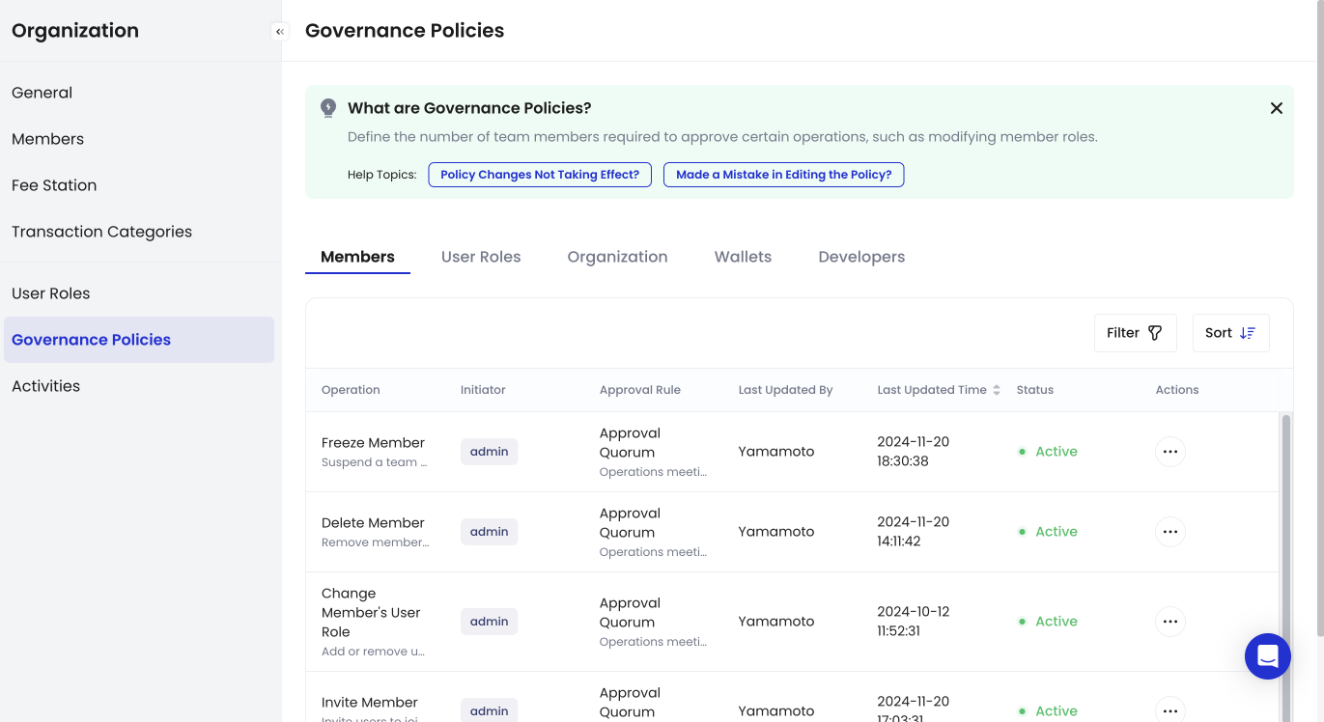This screenshot has width=1324, height=722.
Task: Go to Fee Station in sidebar
Action: 54,185
